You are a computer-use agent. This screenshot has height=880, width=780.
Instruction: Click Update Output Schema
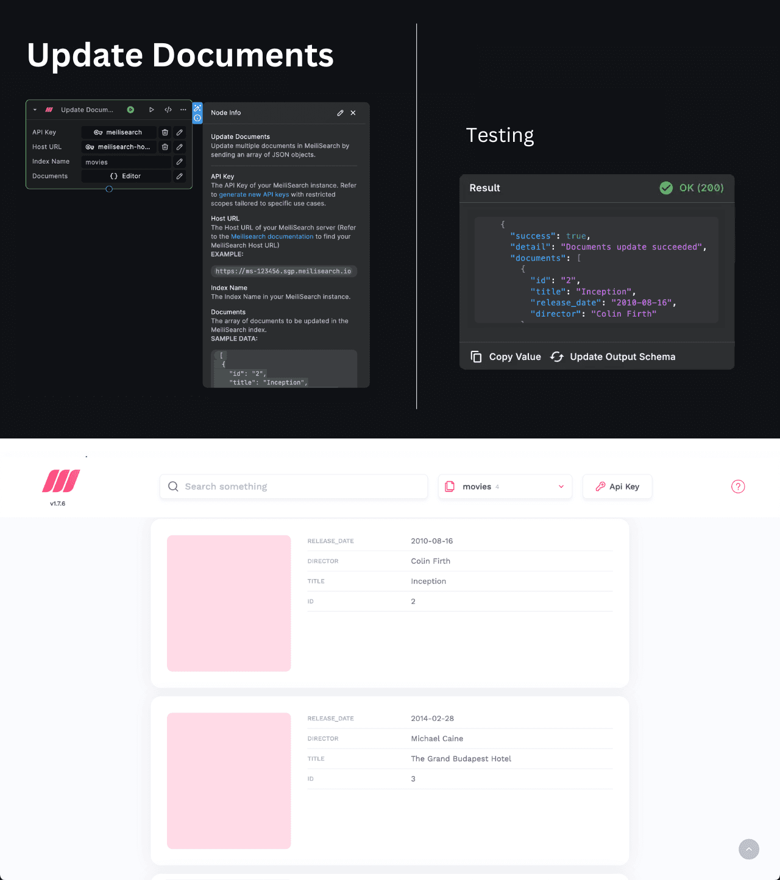622,357
